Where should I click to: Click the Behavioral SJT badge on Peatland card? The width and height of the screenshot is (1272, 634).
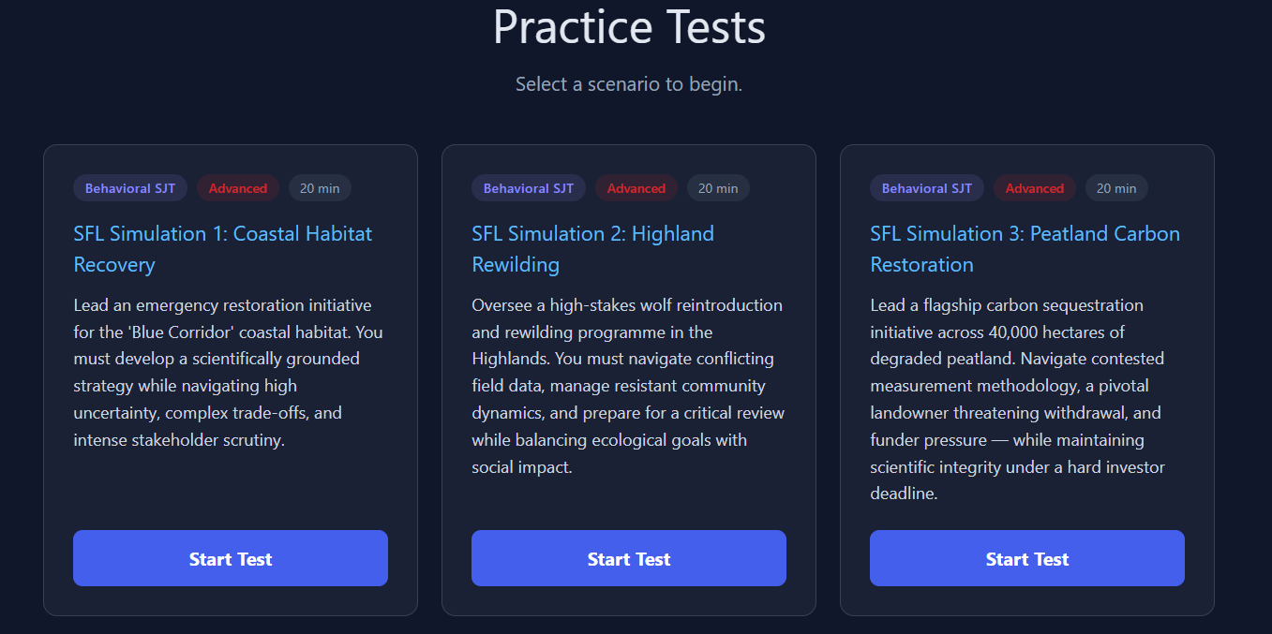coord(926,187)
